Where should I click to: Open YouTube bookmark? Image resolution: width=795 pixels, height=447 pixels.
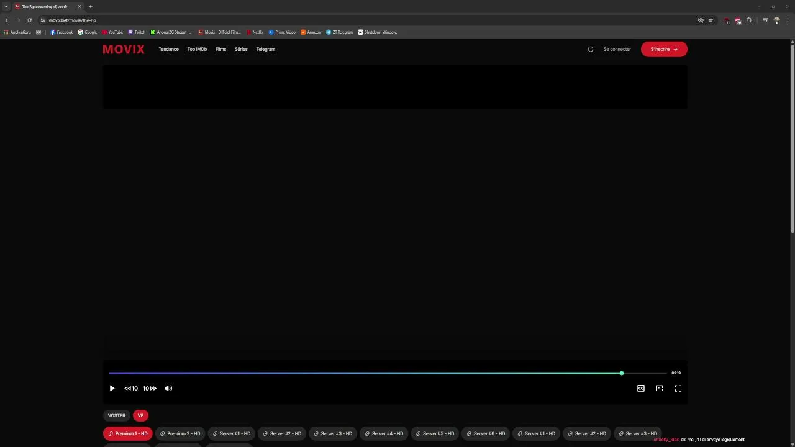click(112, 32)
